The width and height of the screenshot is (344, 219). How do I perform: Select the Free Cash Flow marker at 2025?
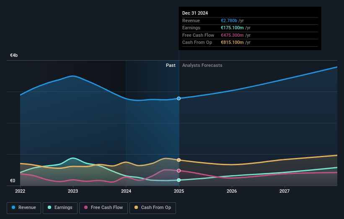[x=179, y=171]
